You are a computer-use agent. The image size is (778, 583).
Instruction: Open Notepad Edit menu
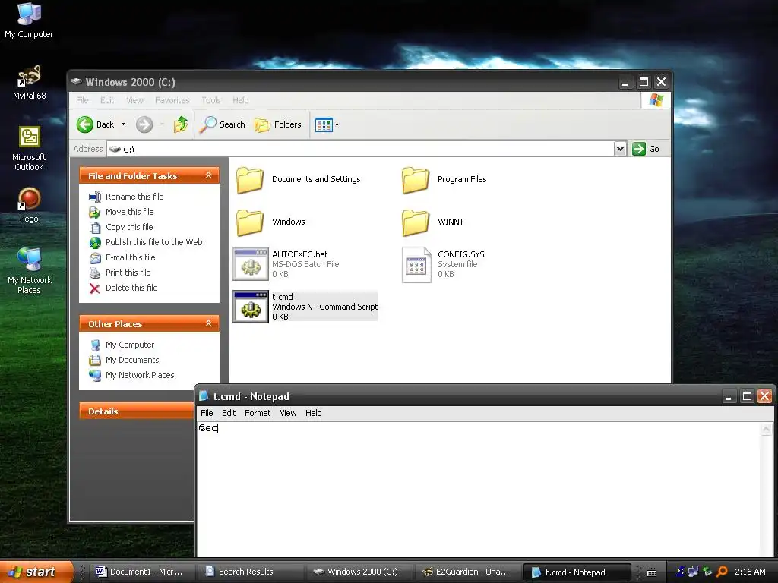pyautogui.click(x=229, y=413)
